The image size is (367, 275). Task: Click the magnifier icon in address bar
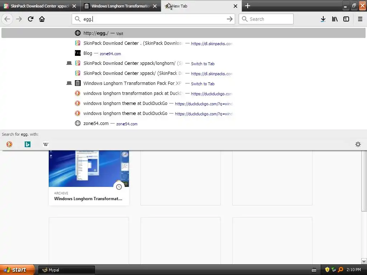[77, 19]
